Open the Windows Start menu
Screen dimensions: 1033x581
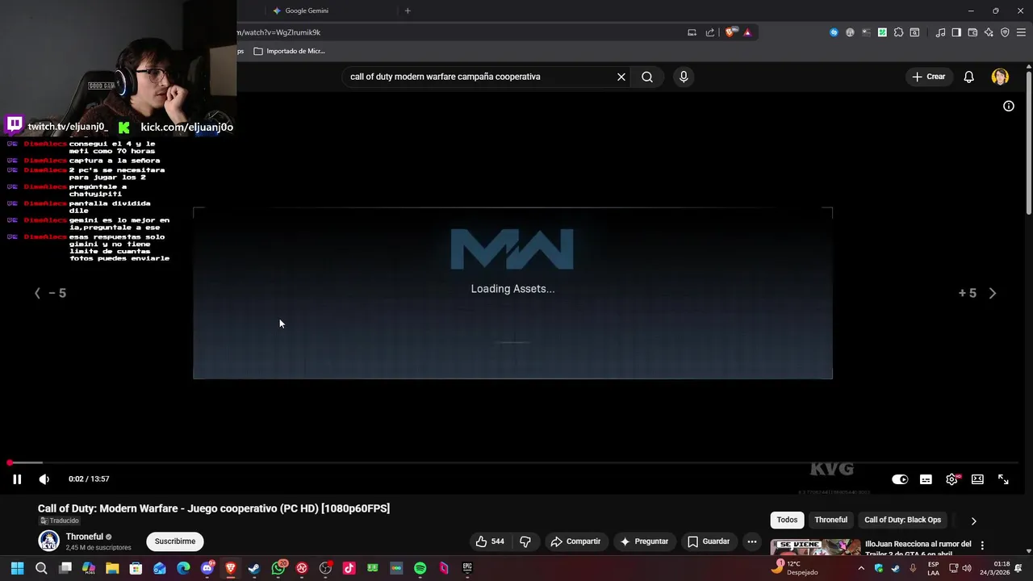pyautogui.click(x=17, y=568)
